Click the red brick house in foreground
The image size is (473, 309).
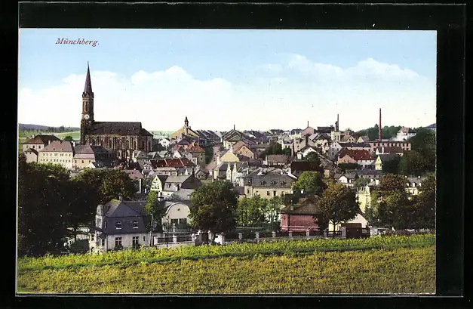299,218
